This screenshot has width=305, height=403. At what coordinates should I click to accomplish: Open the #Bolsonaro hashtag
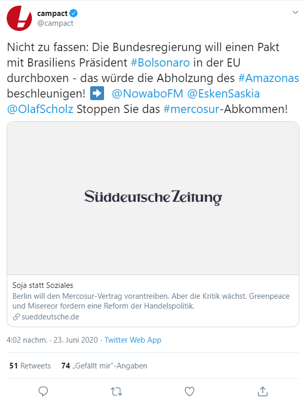coord(160,63)
